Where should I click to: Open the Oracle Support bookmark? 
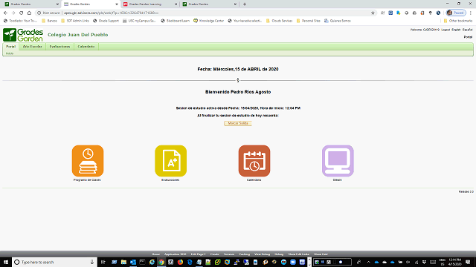tap(106, 21)
